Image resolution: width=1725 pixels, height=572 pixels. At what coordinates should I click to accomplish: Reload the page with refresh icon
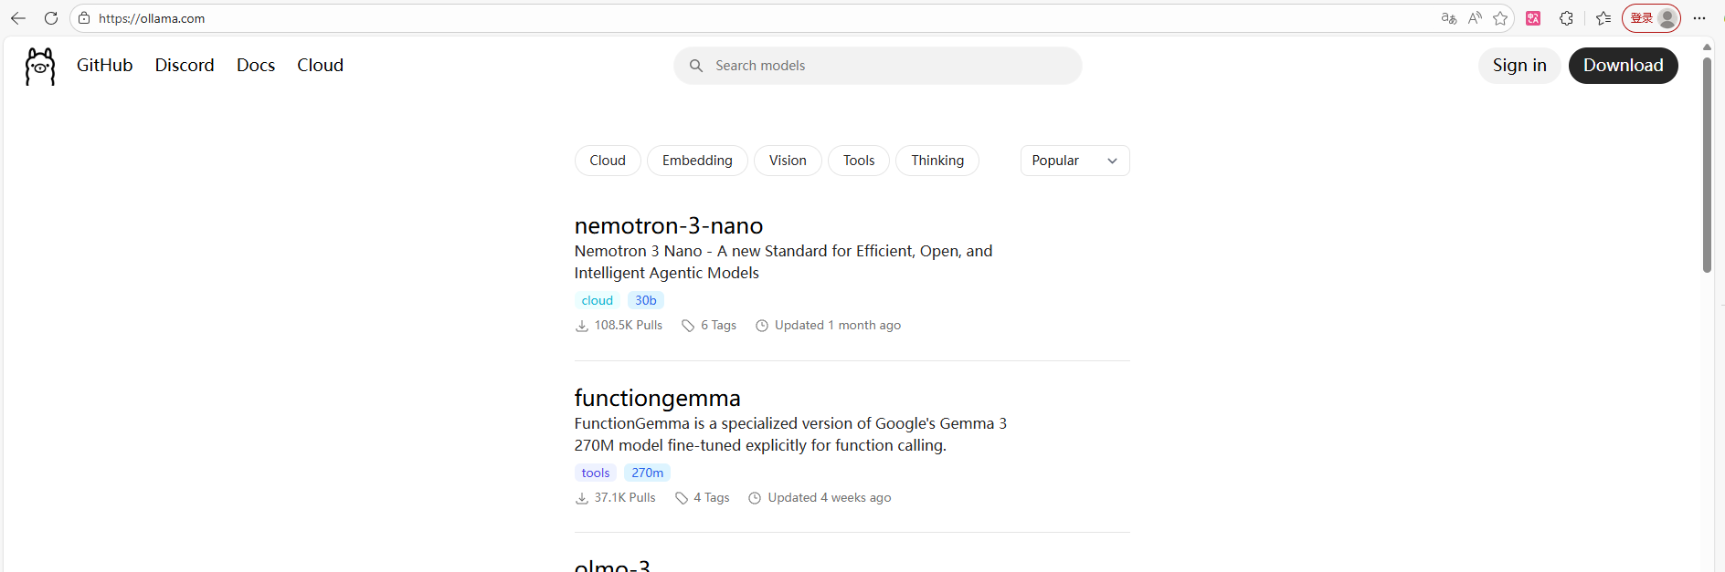click(51, 18)
